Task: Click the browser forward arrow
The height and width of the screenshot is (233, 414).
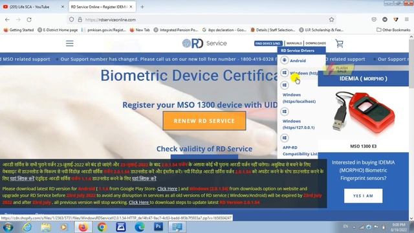Action: click(18, 19)
